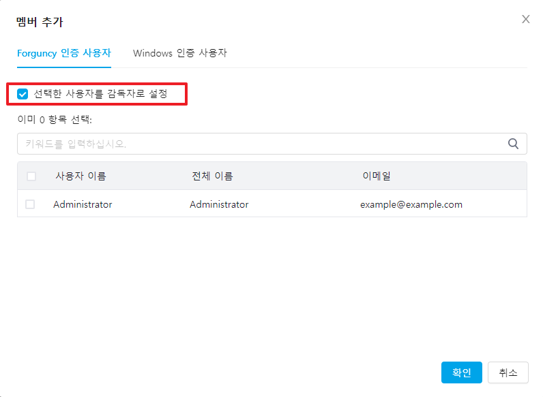Close the 멤버 추가 dialog with X

pyautogui.click(x=525, y=19)
